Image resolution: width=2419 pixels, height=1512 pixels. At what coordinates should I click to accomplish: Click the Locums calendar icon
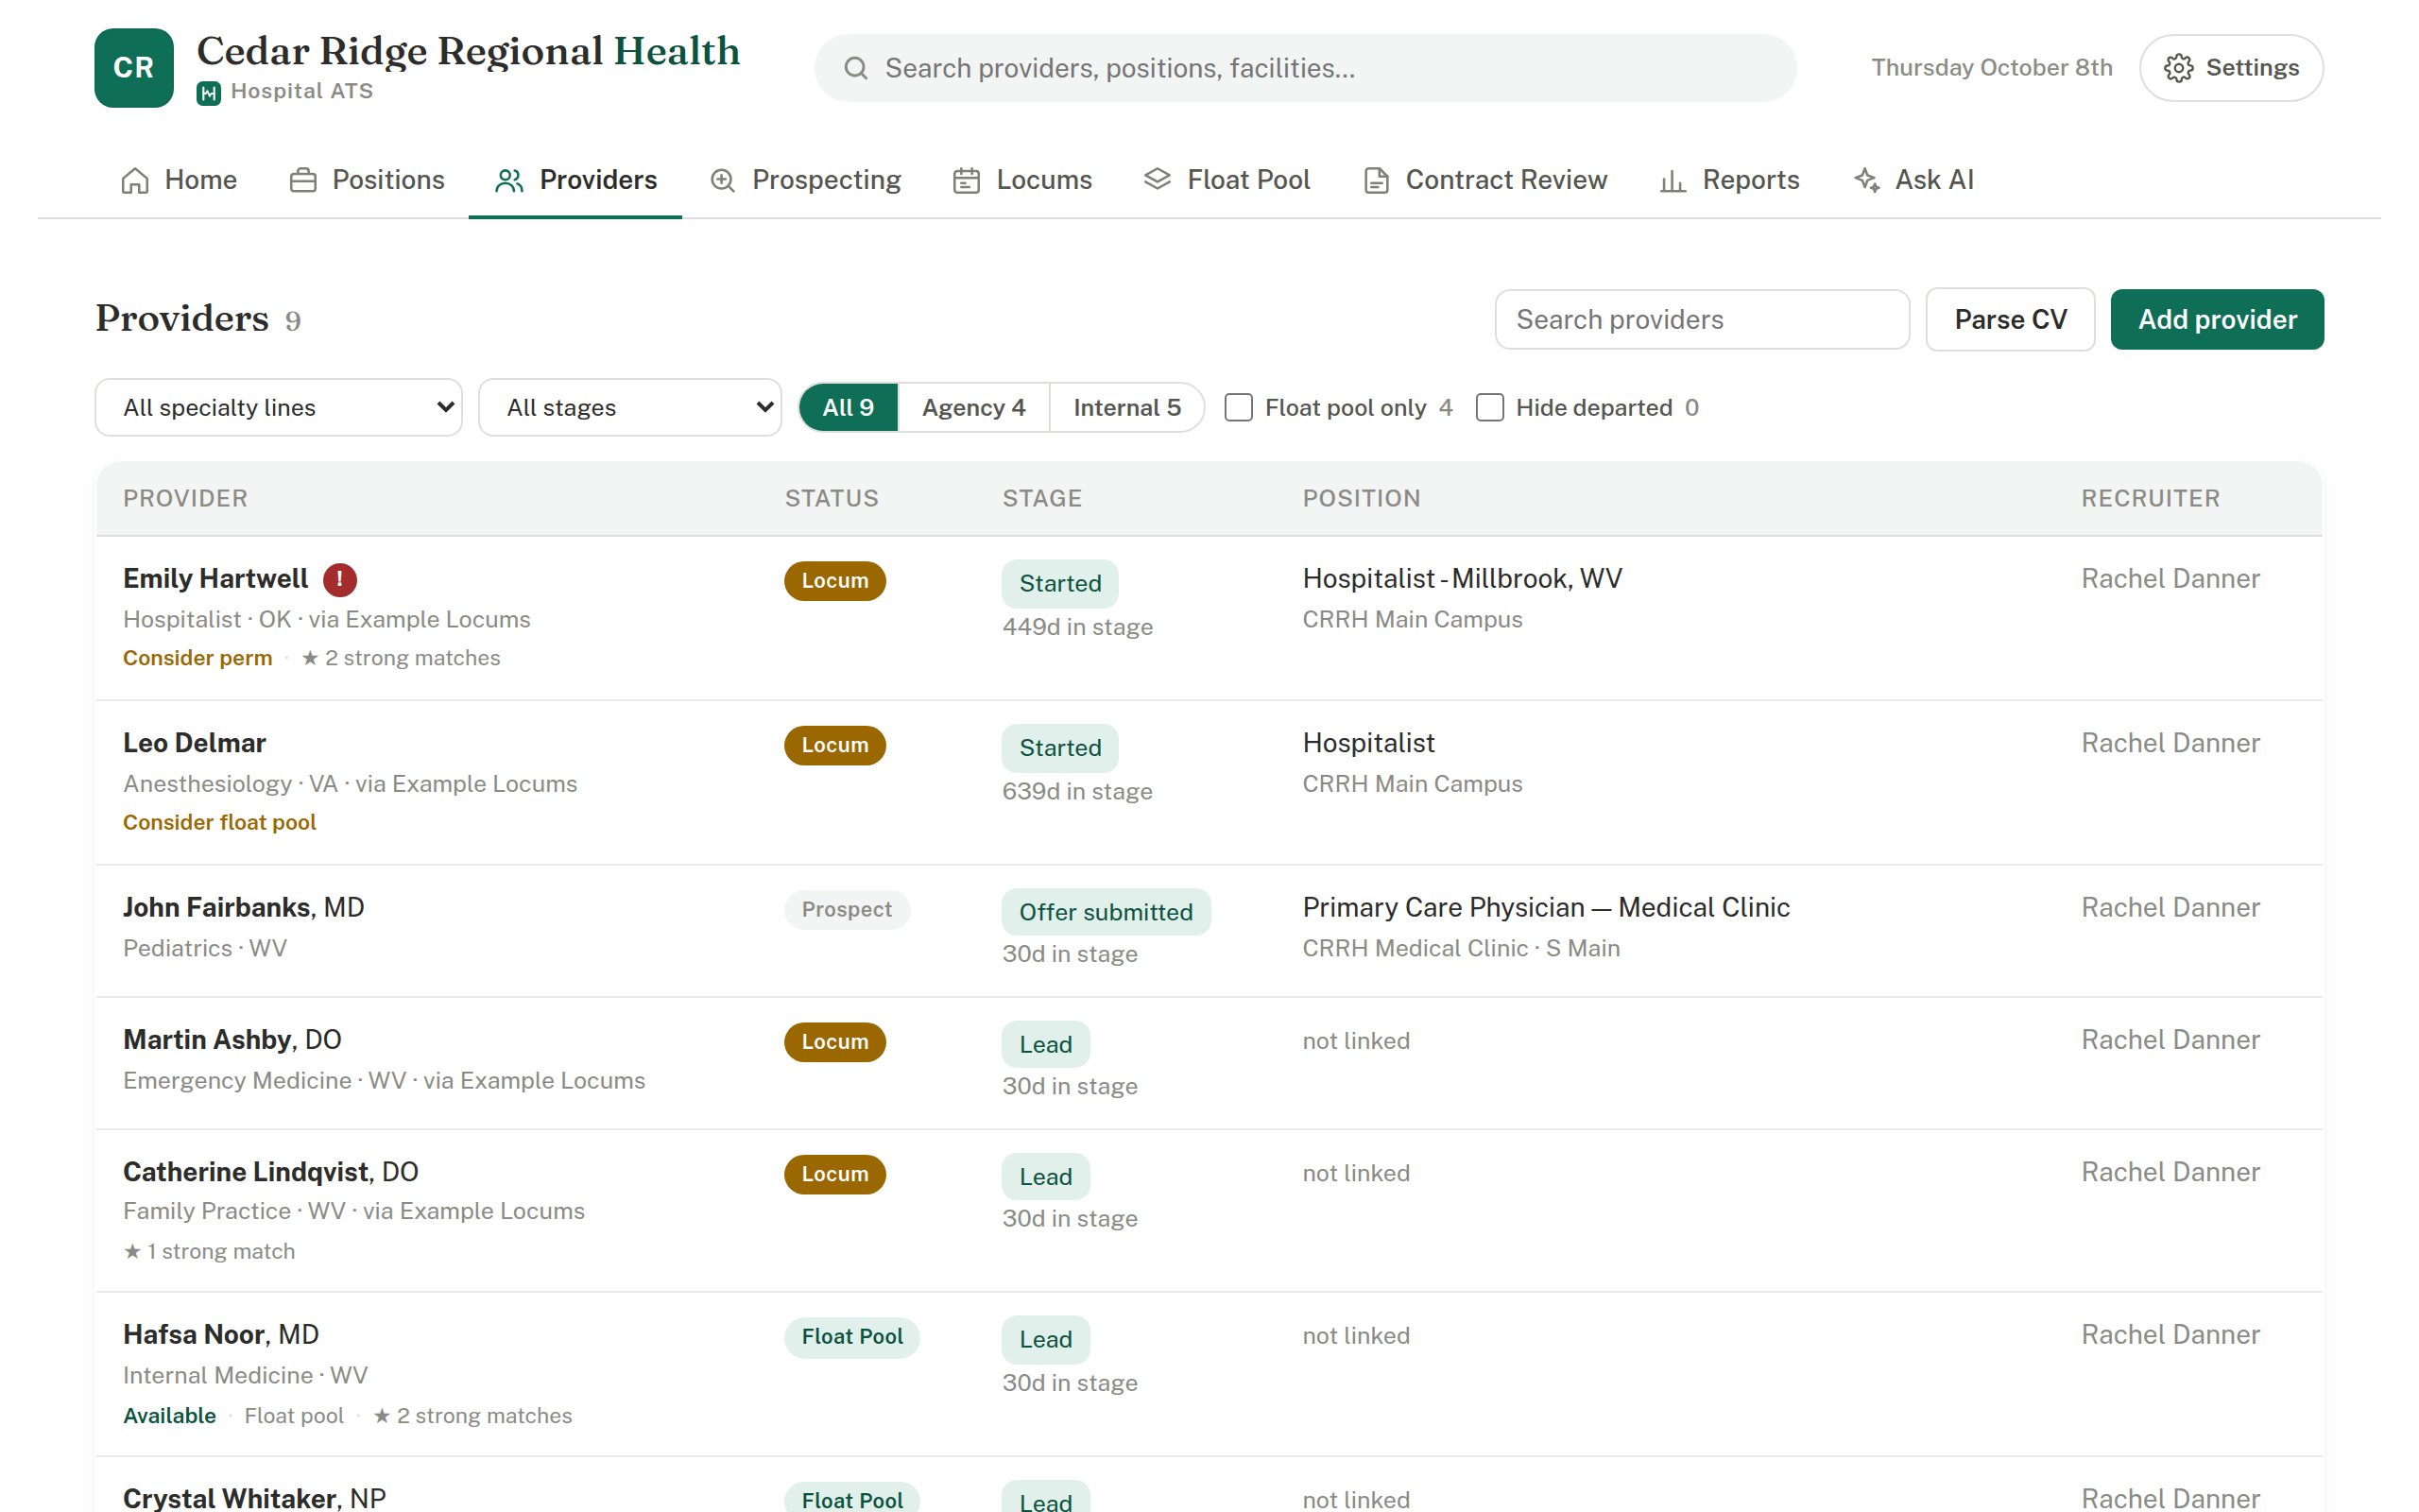pyautogui.click(x=966, y=180)
